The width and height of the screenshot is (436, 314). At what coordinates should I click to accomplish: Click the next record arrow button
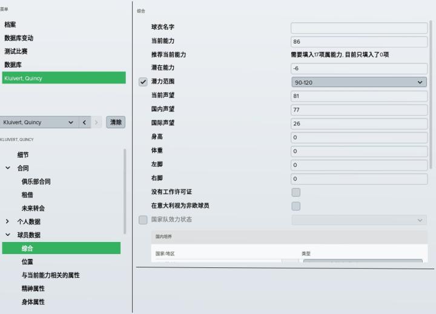pos(96,123)
